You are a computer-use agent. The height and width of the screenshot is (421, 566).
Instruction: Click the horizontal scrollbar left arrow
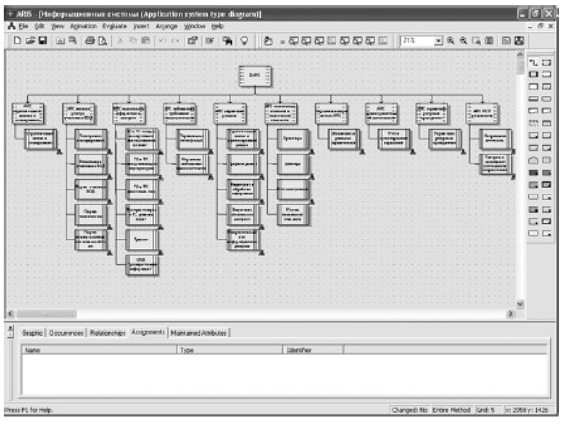click(10, 314)
